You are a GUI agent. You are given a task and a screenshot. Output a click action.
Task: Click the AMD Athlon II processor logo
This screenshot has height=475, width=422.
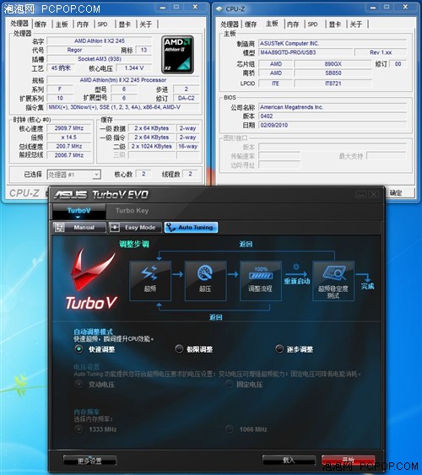177,55
